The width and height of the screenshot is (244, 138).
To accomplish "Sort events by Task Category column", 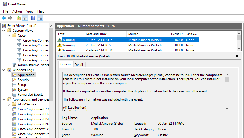I will [x=192, y=34].
